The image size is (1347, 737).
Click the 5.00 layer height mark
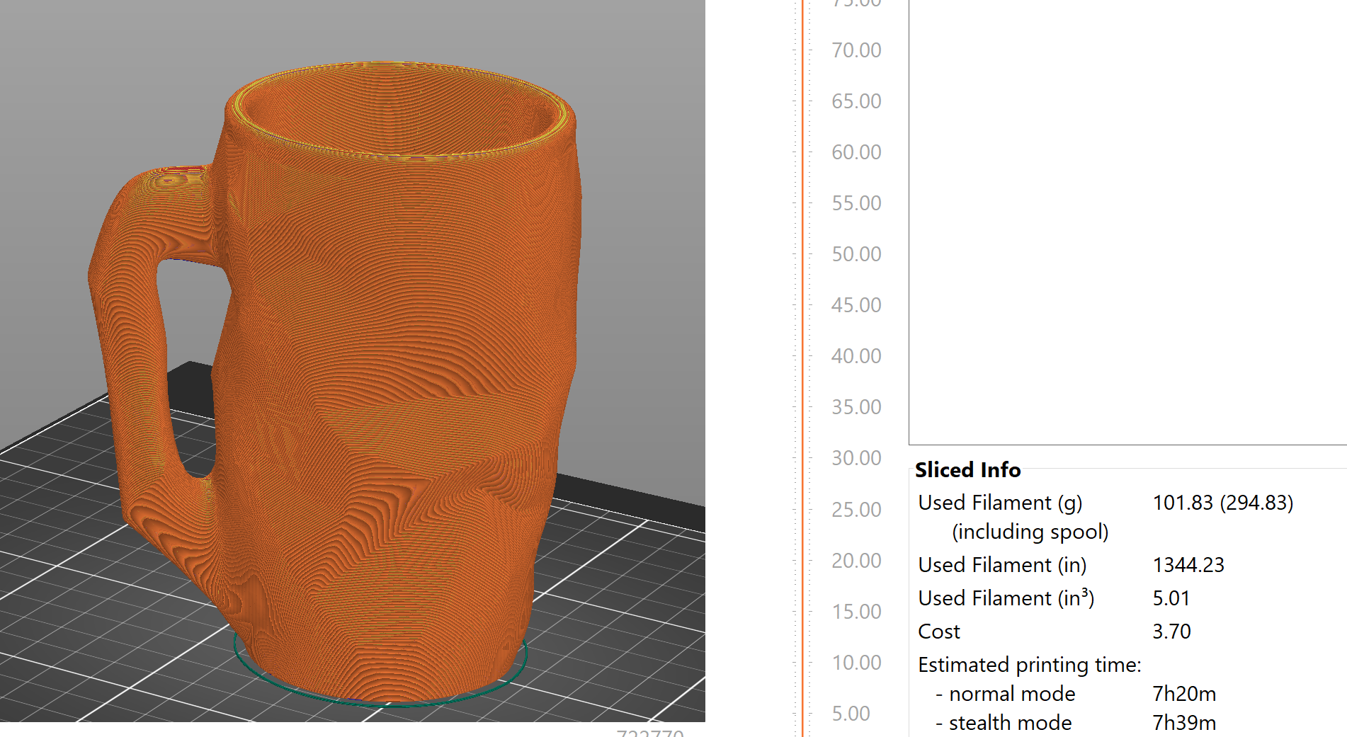click(851, 714)
